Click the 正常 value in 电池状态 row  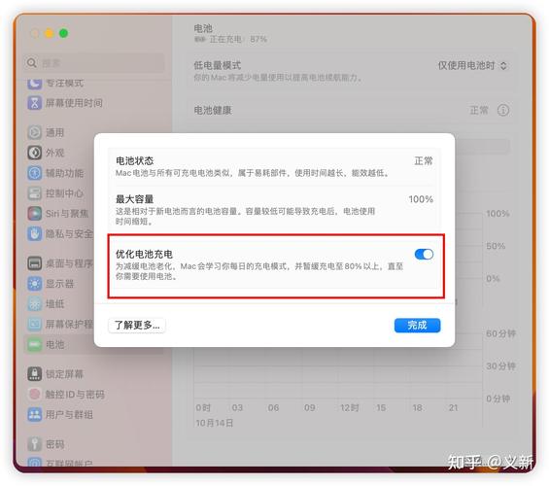(x=424, y=160)
